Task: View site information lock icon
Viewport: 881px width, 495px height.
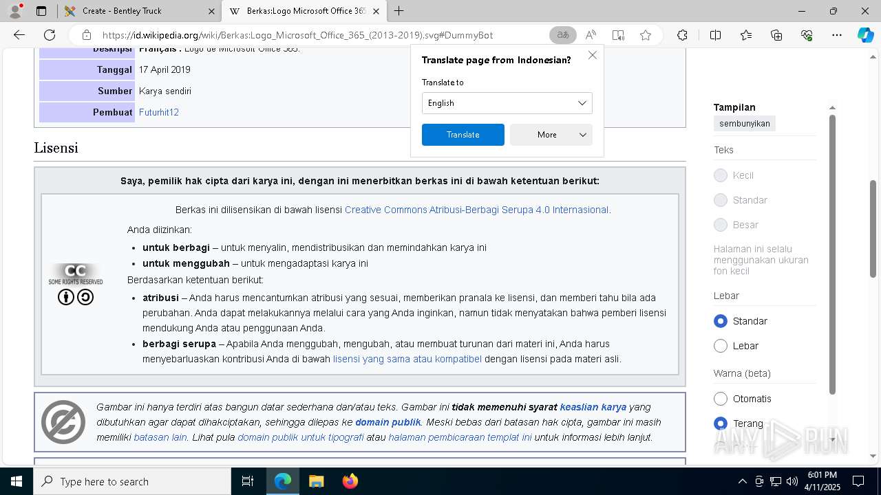Action: click(86, 35)
